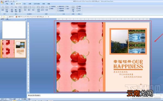
Task: Click the 登录 user login icon
Action: coord(3,8)
